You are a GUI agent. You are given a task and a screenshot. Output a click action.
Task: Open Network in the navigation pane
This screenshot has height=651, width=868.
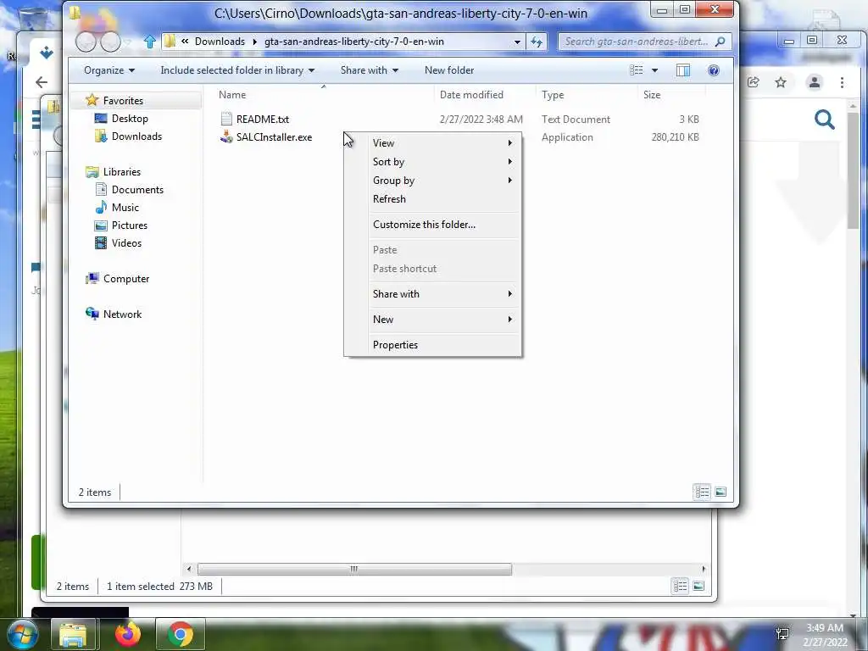[x=122, y=314]
